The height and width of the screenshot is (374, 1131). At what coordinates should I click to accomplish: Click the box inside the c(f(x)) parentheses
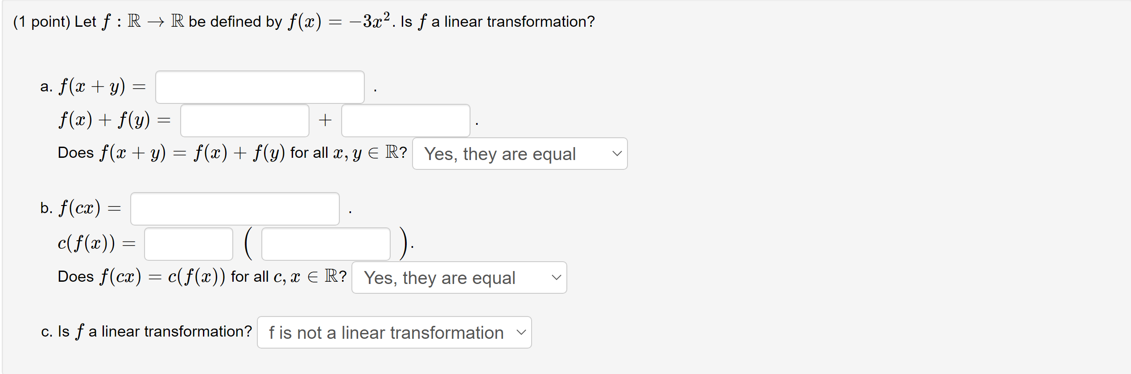(x=326, y=243)
